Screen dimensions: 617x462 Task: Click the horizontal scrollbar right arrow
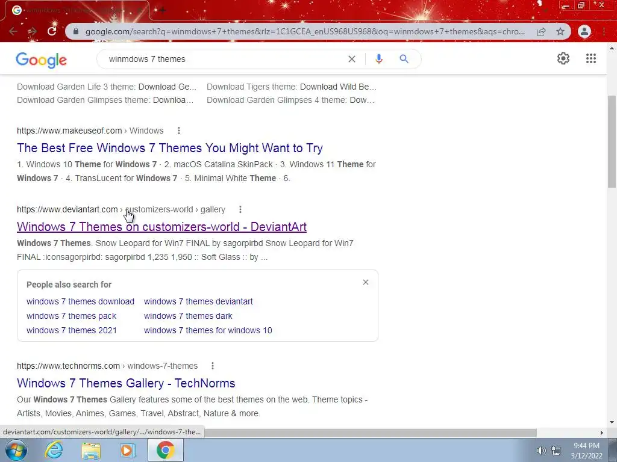[x=601, y=433]
